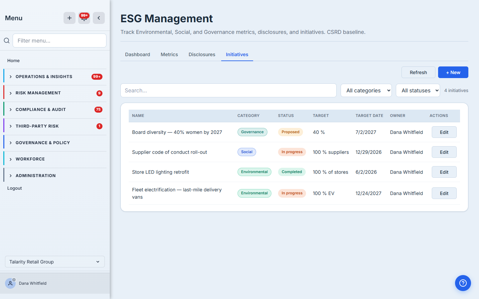The image size is (479, 299).
Task: Switch to the Metrics tab
Action: coord(169,54)
